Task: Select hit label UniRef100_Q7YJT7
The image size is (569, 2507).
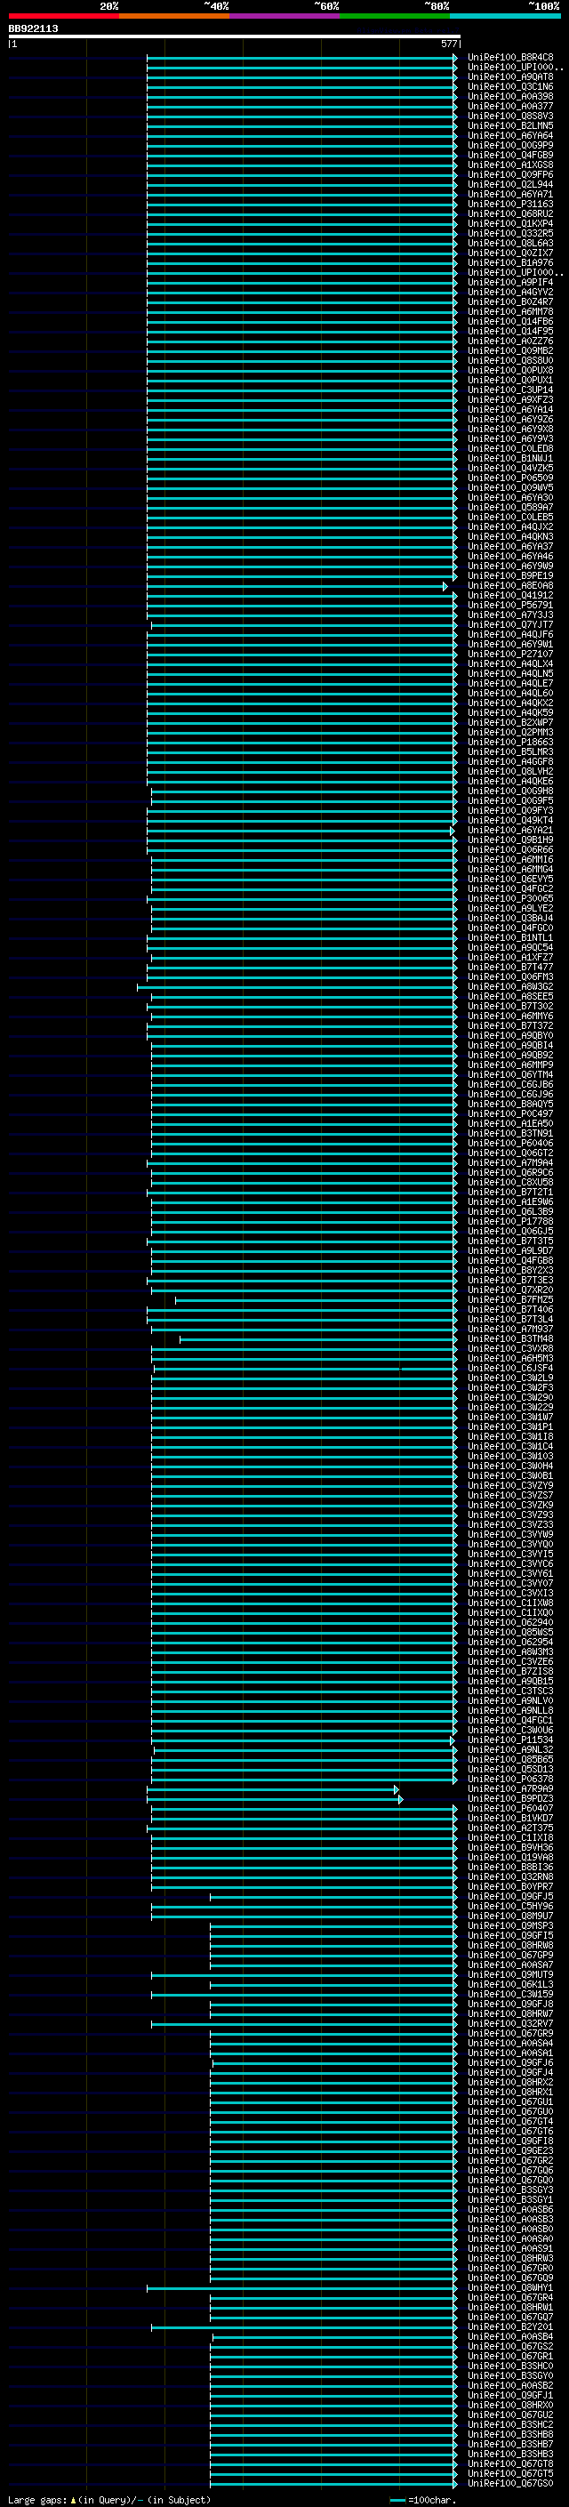Action: pyautogui.click(x=510, y=625)
